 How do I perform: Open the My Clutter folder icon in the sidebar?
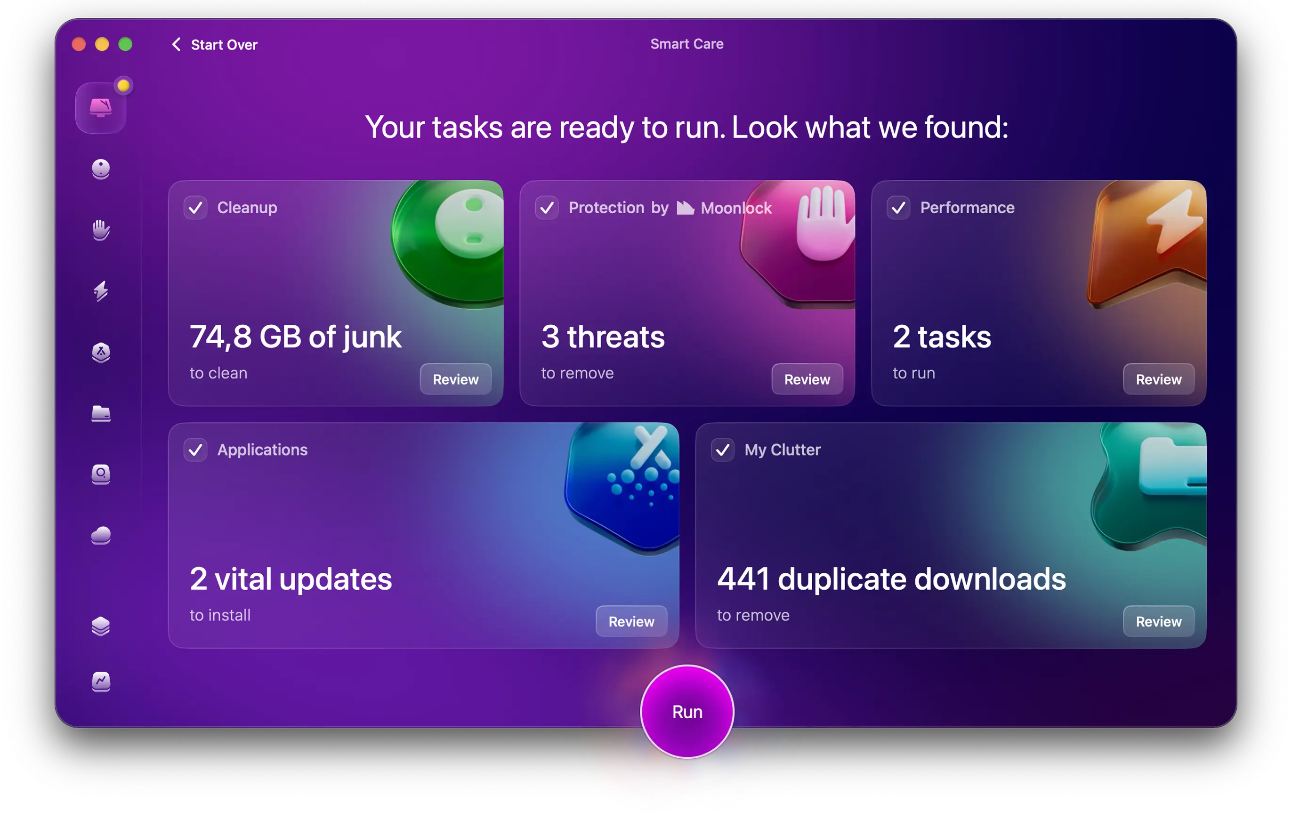click(101, 414)
